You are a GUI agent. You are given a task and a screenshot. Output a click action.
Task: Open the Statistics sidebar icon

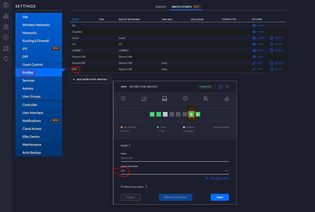6,16
